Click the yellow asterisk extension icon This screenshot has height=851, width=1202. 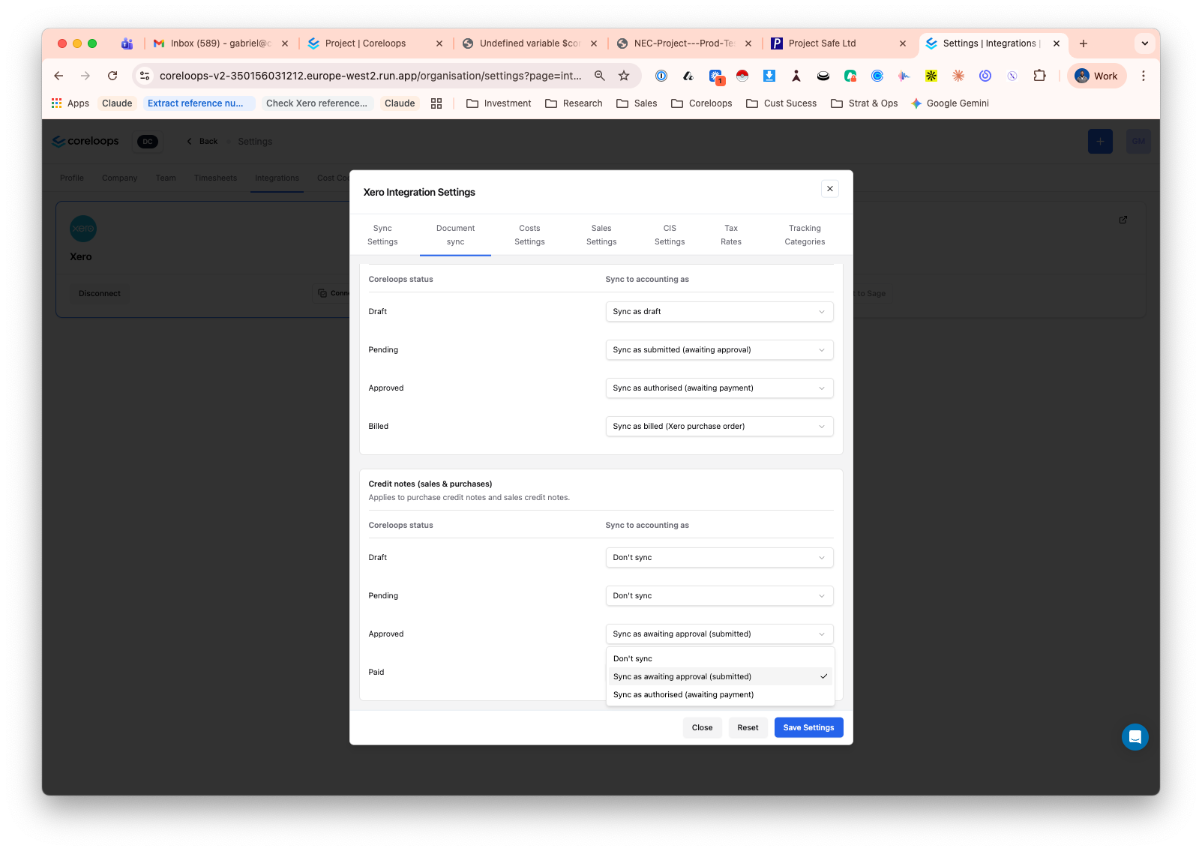coord(931,76)
